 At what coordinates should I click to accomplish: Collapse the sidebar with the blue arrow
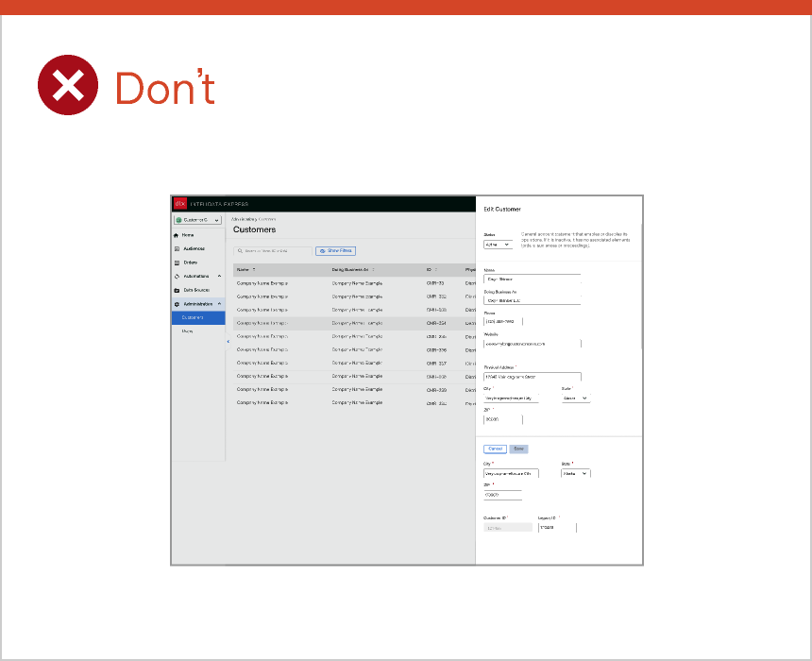[228, 341]
